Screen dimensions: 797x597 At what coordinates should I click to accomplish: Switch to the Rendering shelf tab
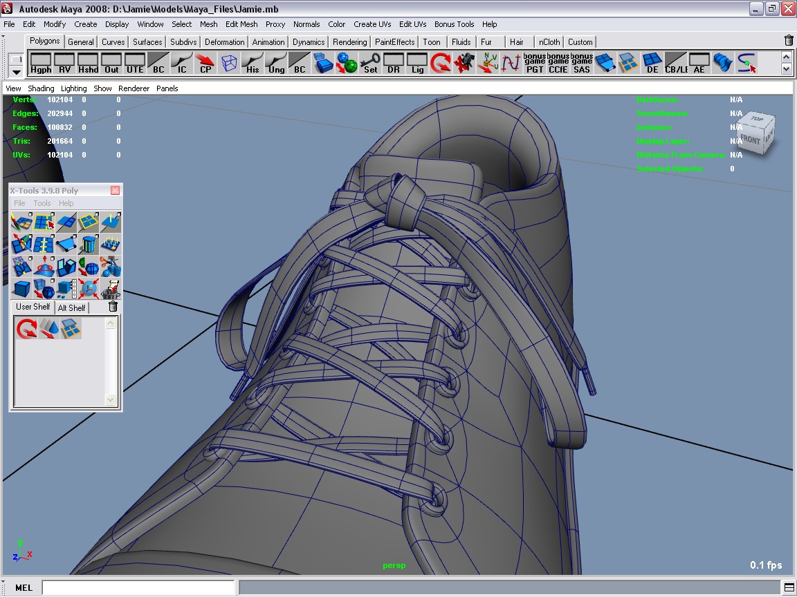point(349,42)
